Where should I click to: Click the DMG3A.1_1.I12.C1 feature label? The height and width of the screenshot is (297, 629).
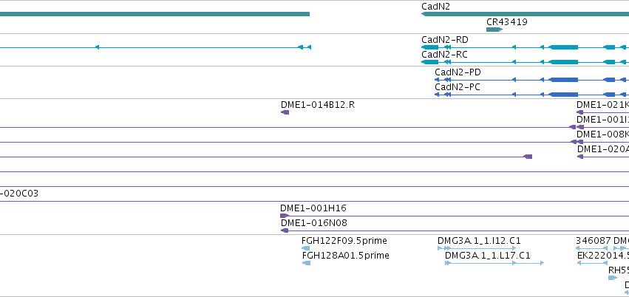tap(479, 241)
